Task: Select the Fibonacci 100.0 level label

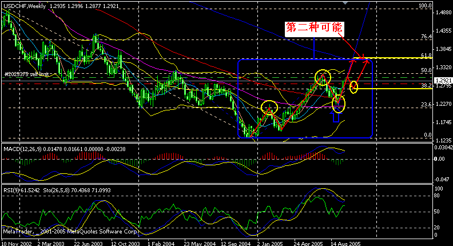Action: click(426, 6)
